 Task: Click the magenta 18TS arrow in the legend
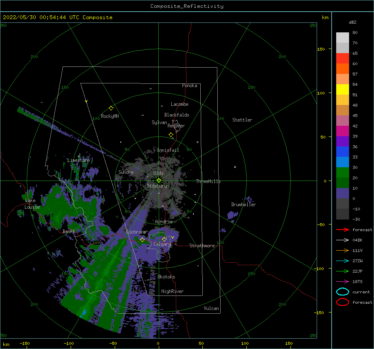pos(342,282)
